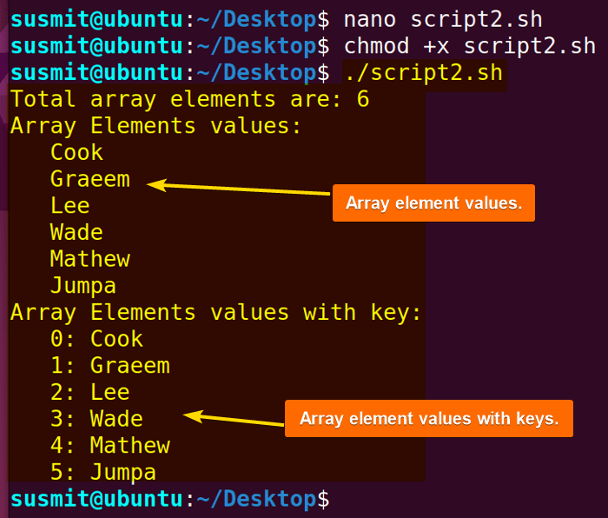Click the unkeyed 'Jumpa' value
This screenshot has height=518, width=608.
coord(83,286)
